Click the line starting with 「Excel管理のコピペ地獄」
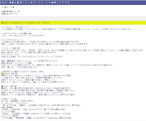Image resolution: width=146 pixels, height=121 pixels. point(67,29)
